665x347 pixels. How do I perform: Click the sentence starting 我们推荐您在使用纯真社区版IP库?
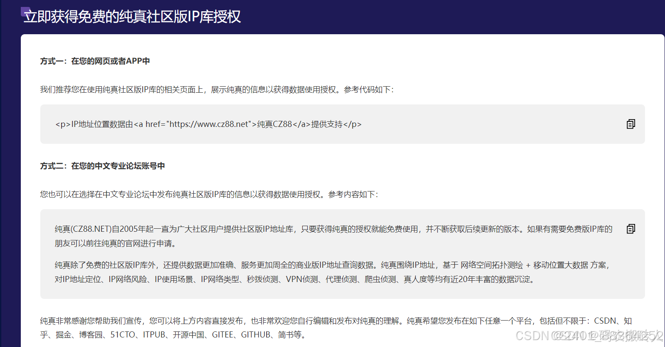click(217, 90)
